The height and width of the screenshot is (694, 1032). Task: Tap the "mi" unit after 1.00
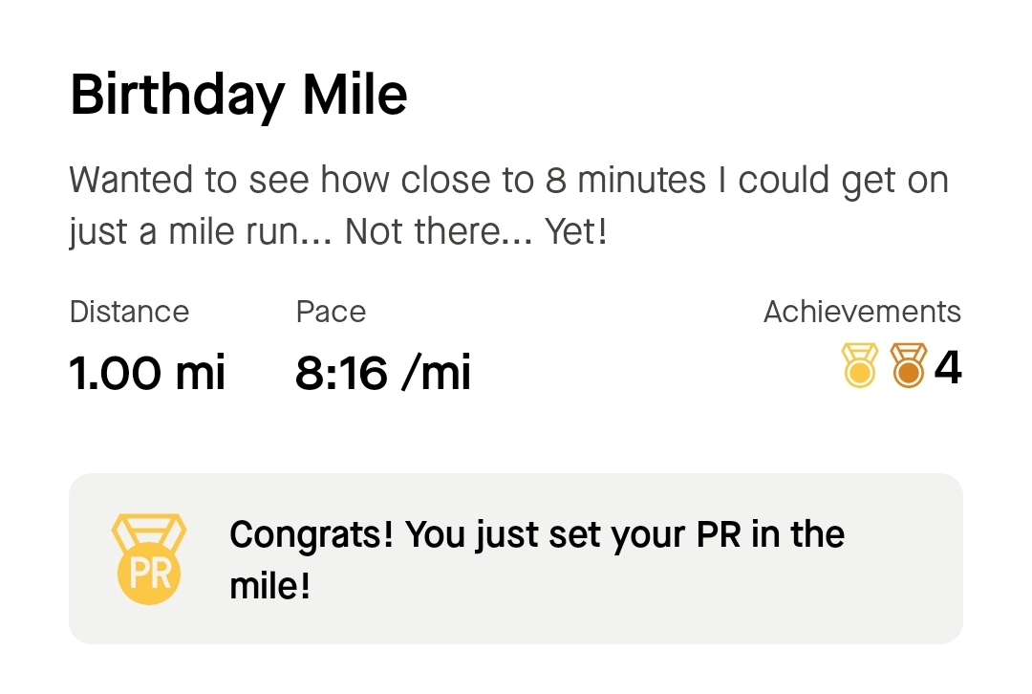pyautogui.click(x=200, y=373)
